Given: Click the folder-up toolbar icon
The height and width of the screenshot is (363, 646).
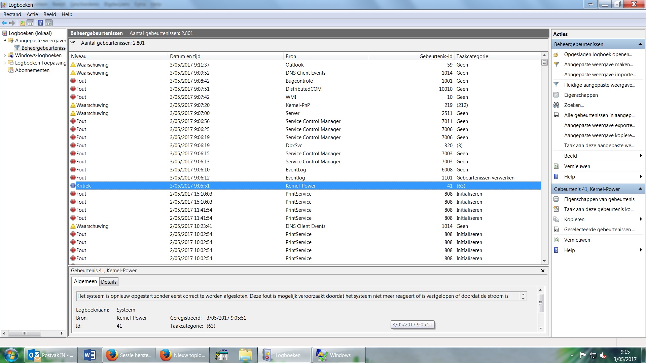Looking at the screenshot, I should (22, 23).
